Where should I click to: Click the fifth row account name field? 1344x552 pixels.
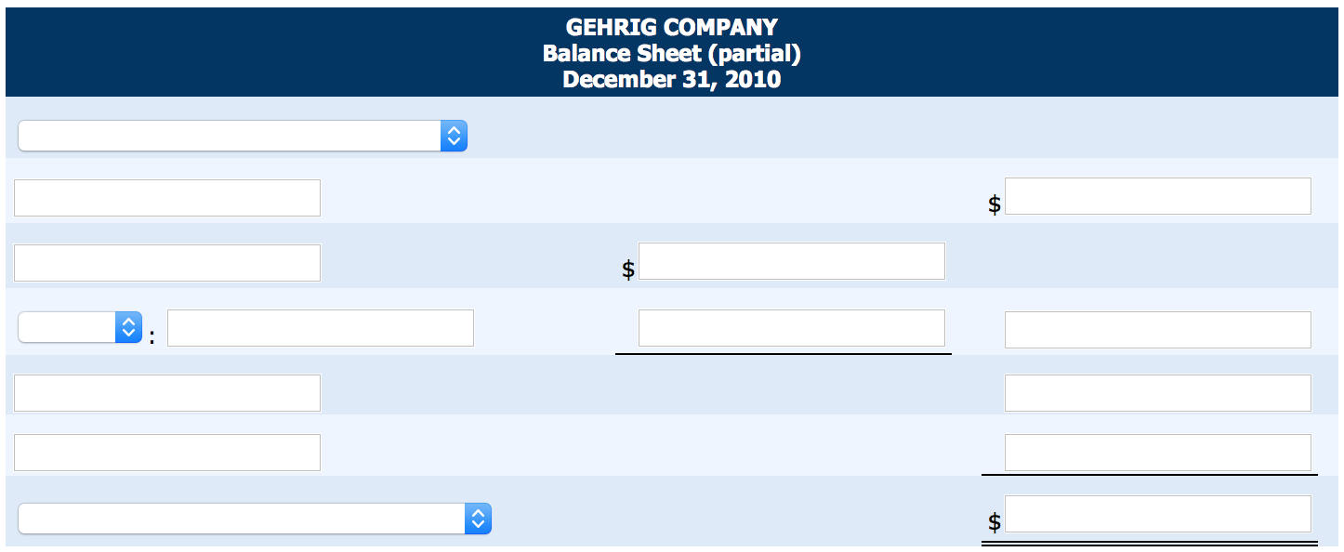pyautogui.click(x=167, y=453)
